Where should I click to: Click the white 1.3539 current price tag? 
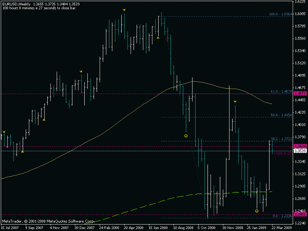point(300,151)
